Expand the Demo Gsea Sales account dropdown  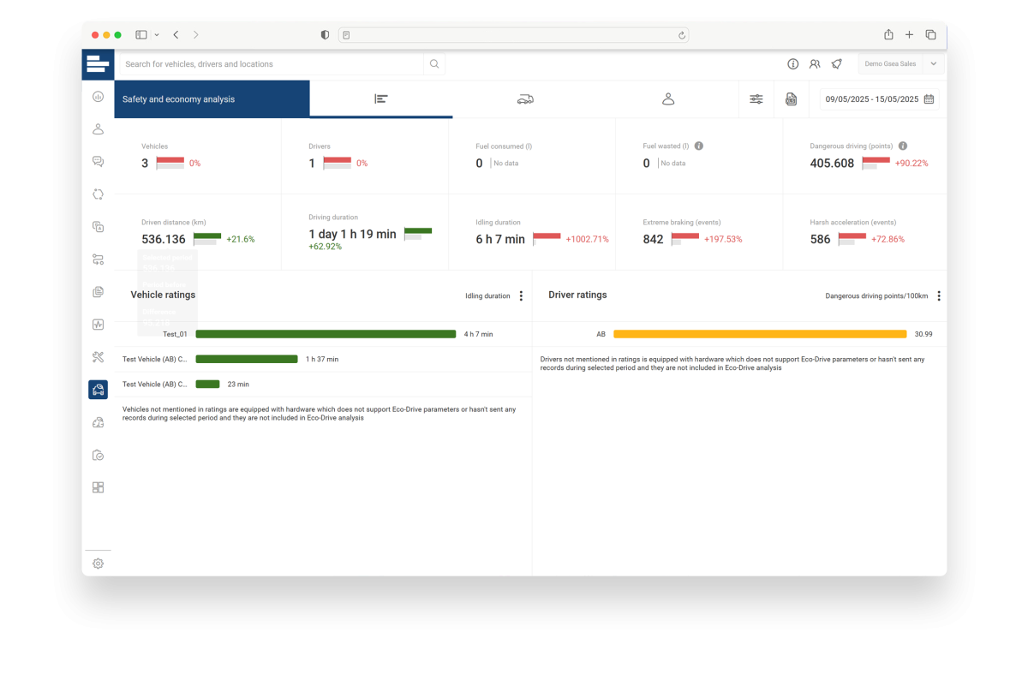933,64
